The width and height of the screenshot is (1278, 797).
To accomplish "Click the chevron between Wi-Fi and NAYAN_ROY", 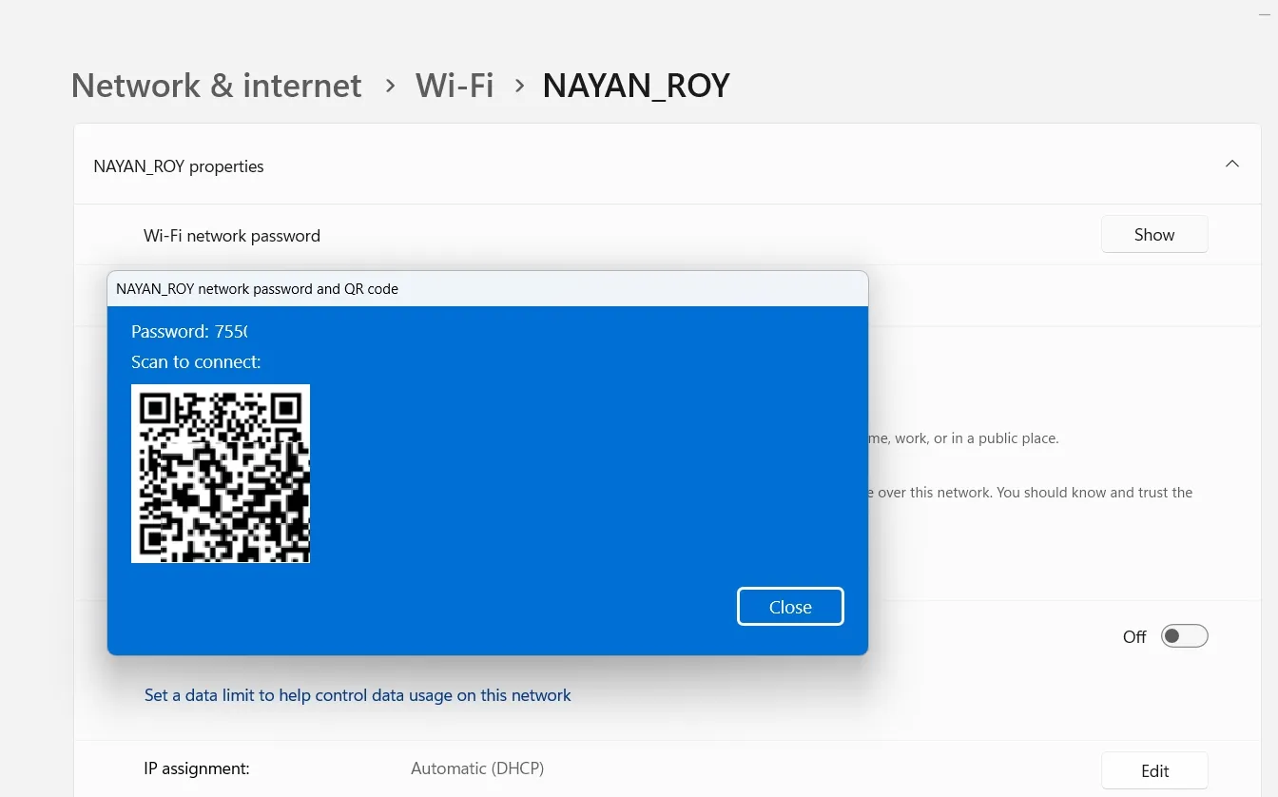I will [519, 86].
